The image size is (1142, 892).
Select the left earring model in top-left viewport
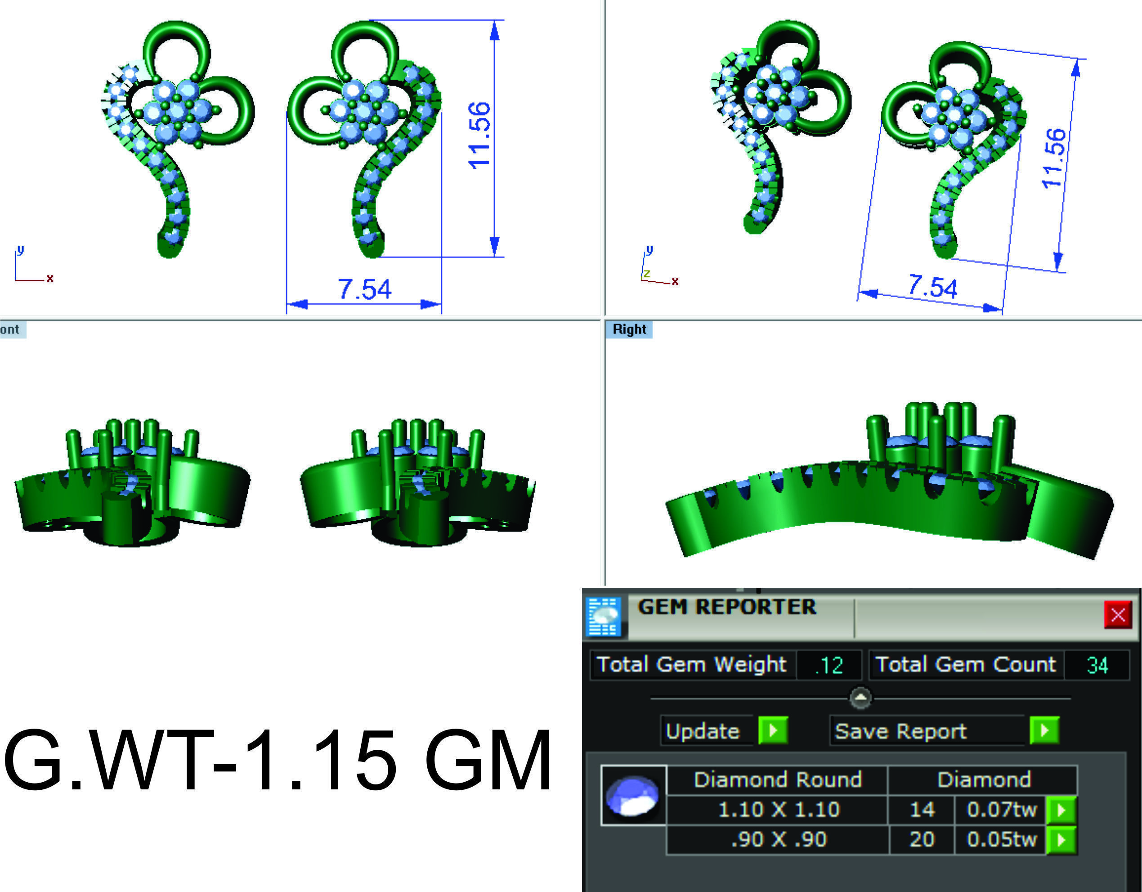[x=178, y=139]
